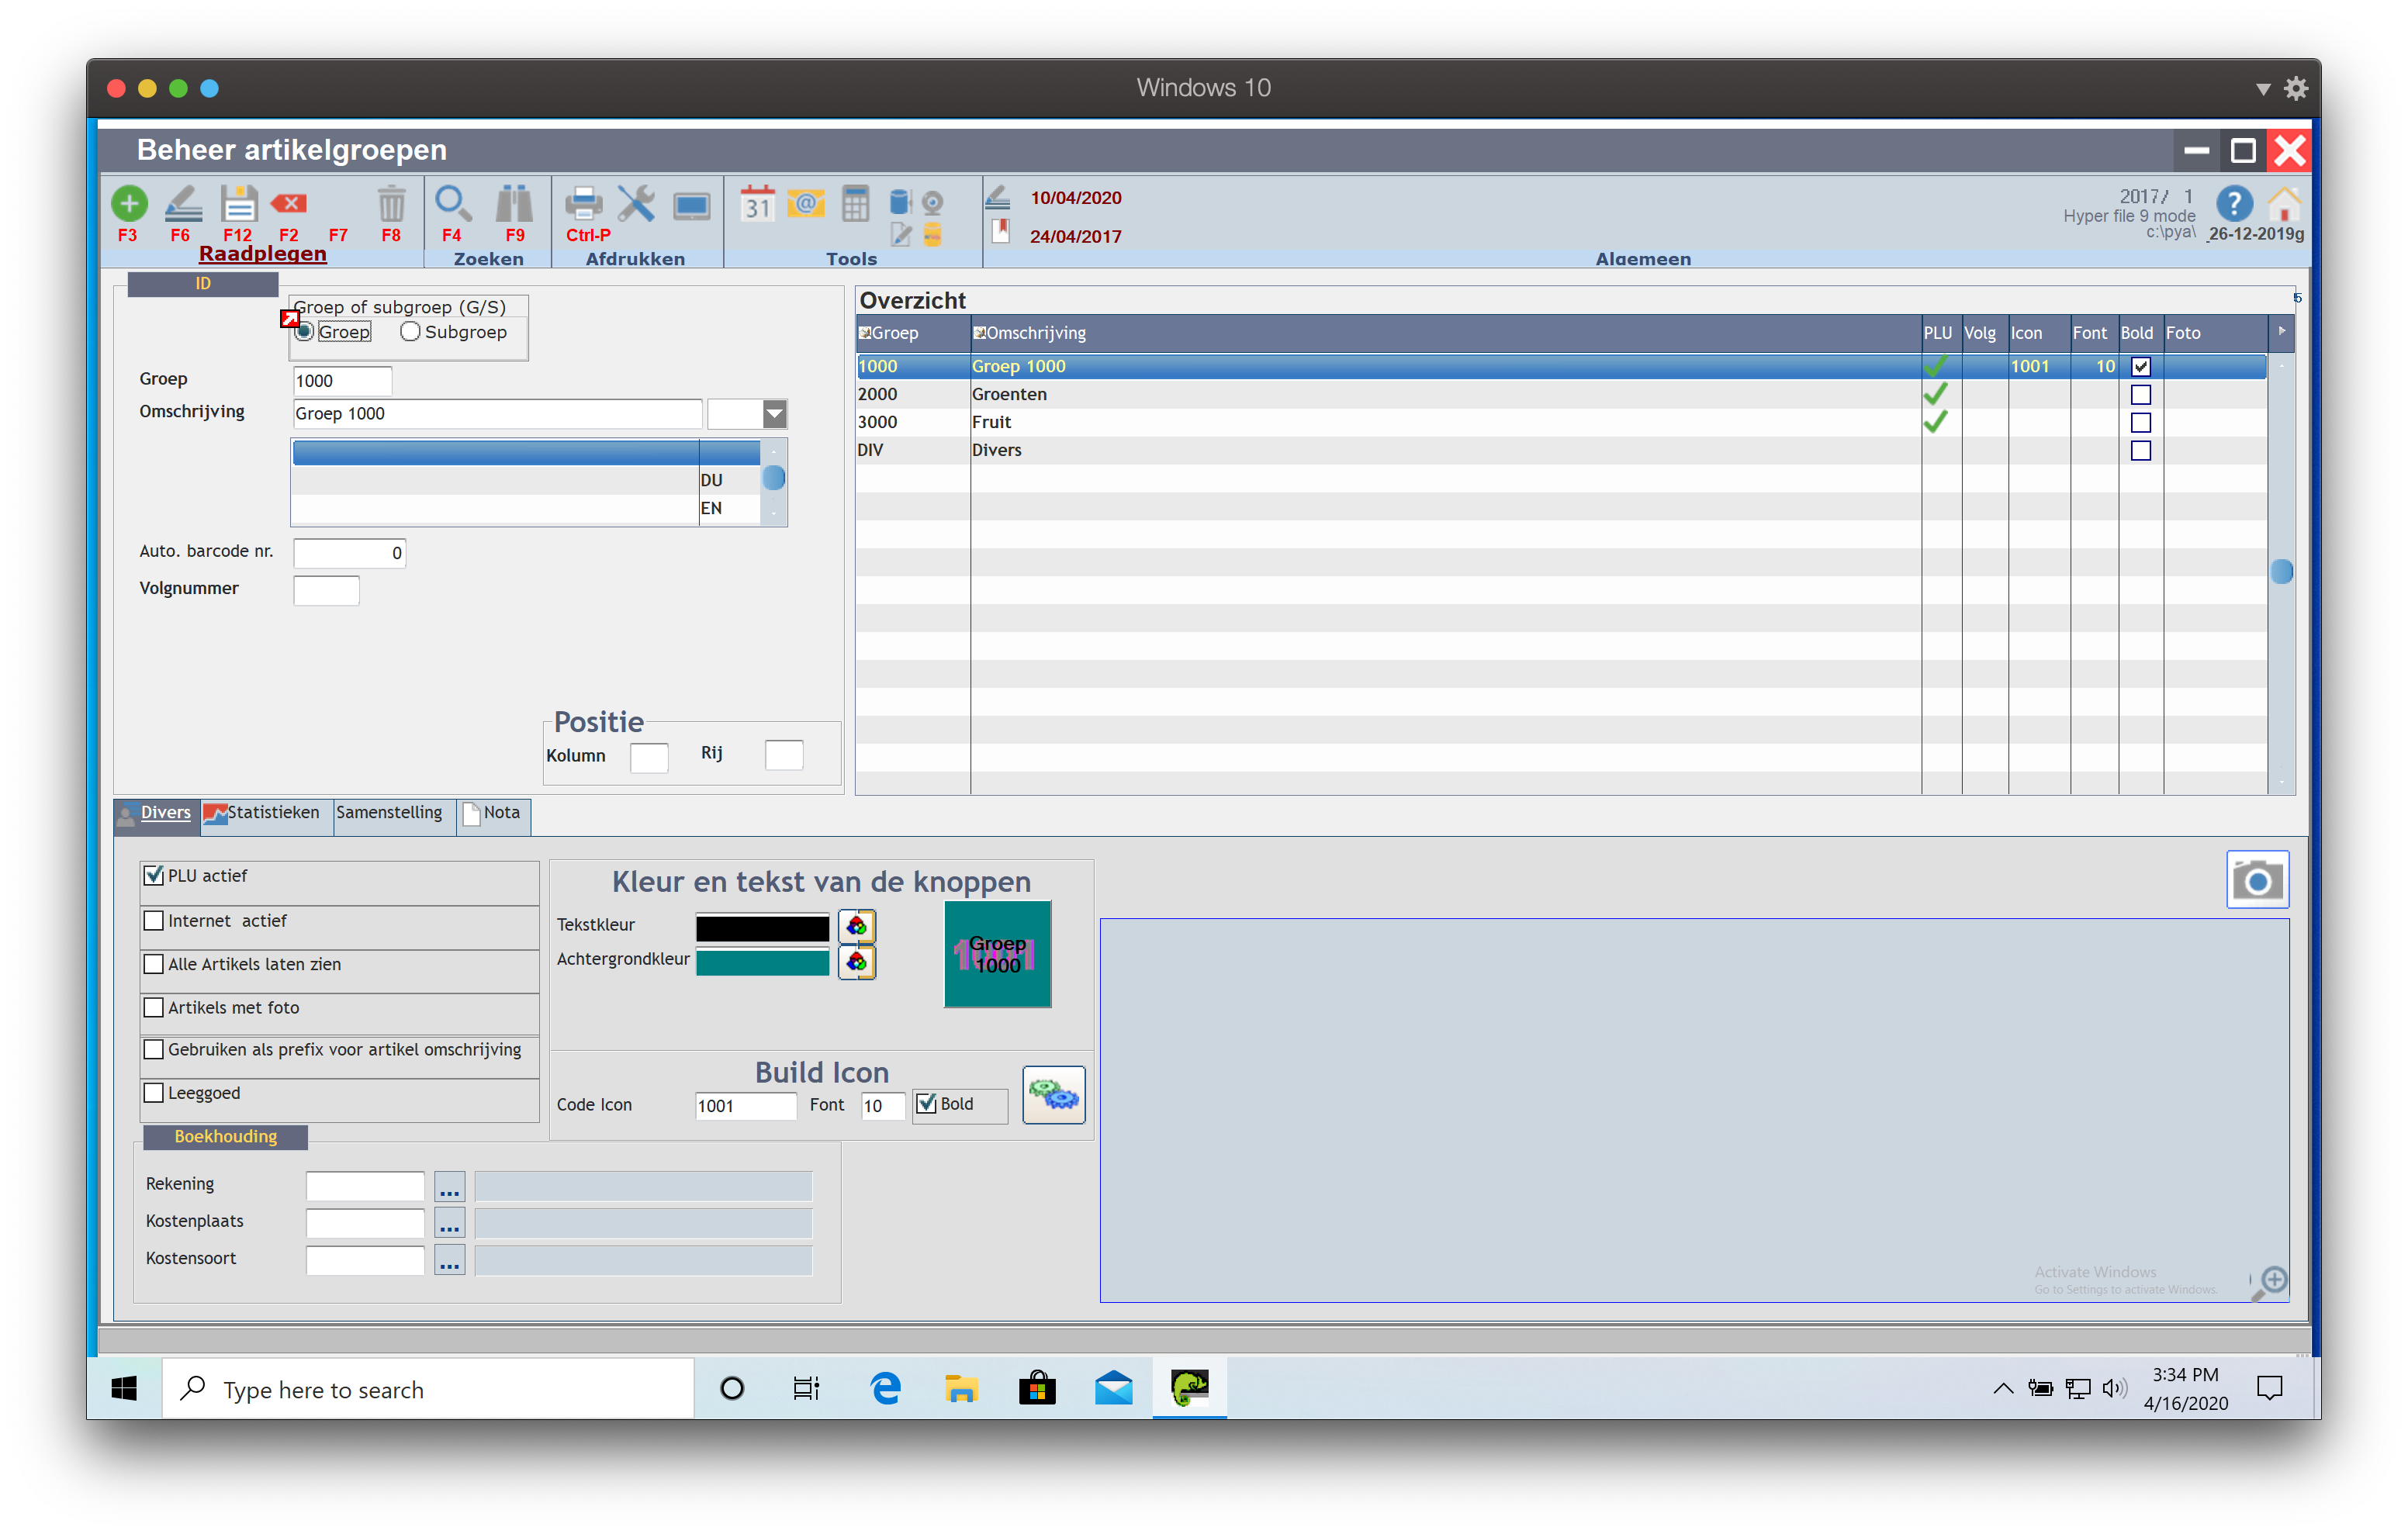Toggle the Leeggoed checkbox
Image resolution: width=2408 pixels, height=1534 pixels.
[x=154, y=1093]
